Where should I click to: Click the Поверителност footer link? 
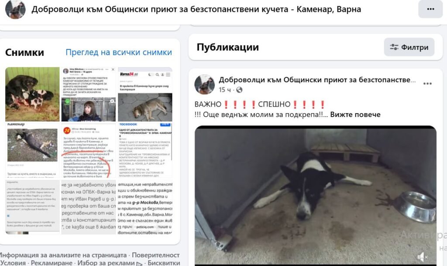(156, 255)
